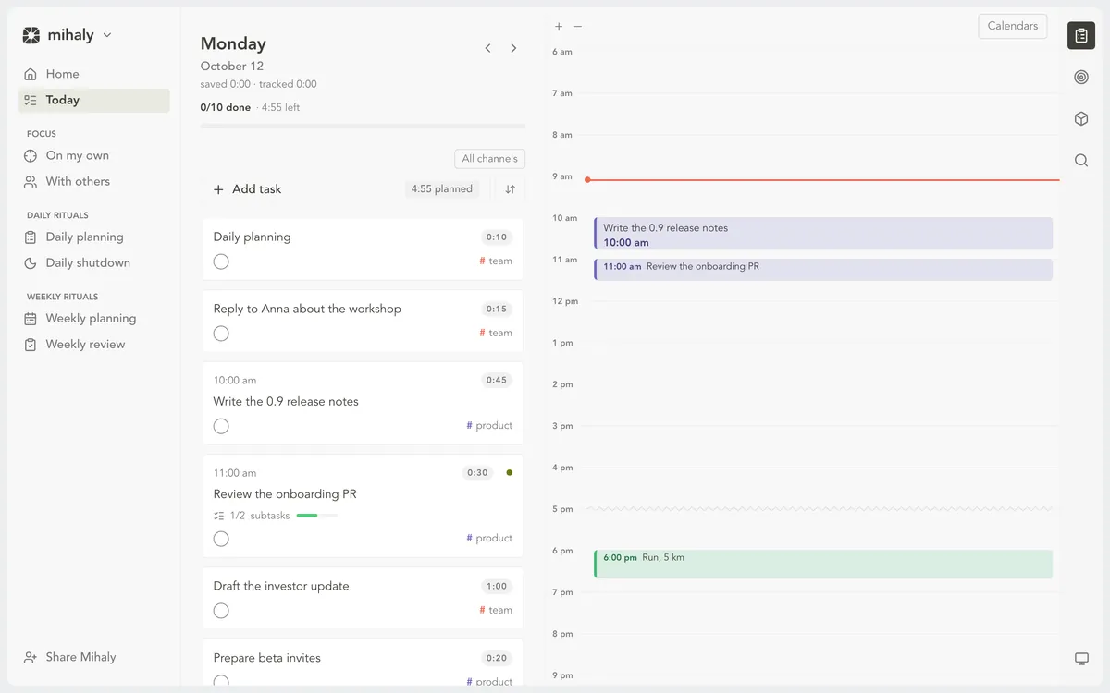This screenshot has width=1110, height=693.
Task: Click Add task
Action: 247,189
